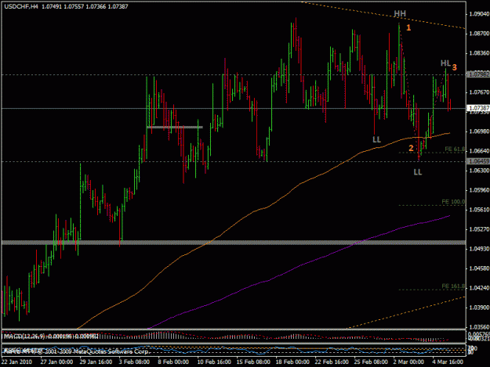Select the short grey rectangle near 8 Feb candles
This screenshot has width=490, height=367.
click(175, 127)
